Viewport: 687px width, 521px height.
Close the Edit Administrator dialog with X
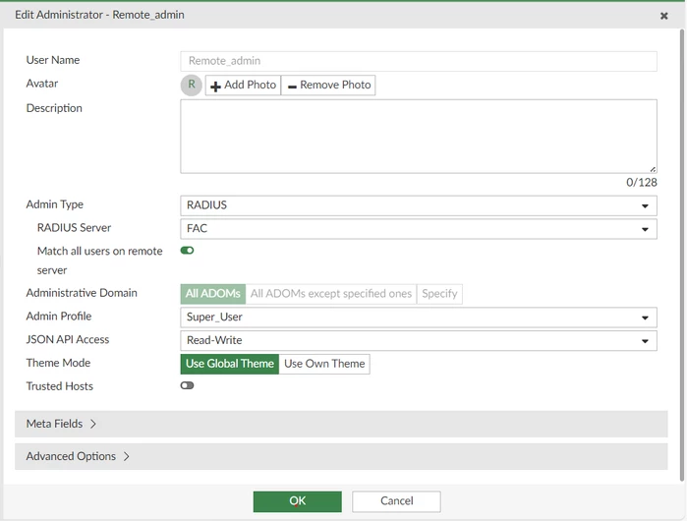point(663,16)
